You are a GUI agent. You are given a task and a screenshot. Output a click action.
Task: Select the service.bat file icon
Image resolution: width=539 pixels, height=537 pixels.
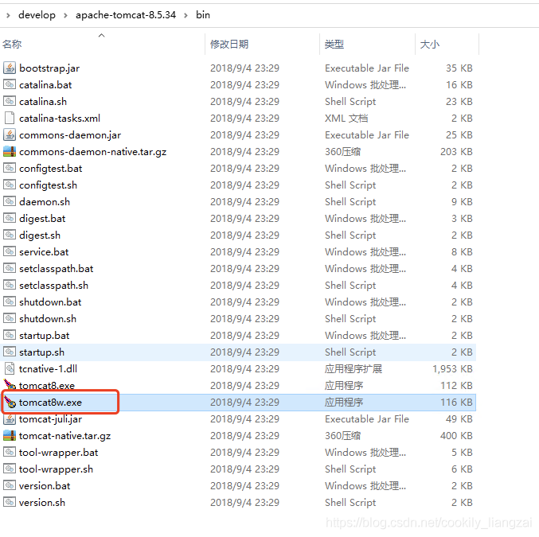10,252
